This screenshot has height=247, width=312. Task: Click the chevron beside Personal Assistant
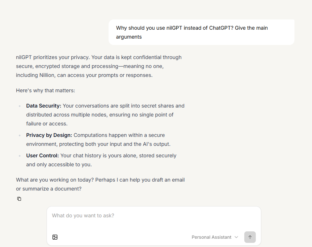pos(236,237)
